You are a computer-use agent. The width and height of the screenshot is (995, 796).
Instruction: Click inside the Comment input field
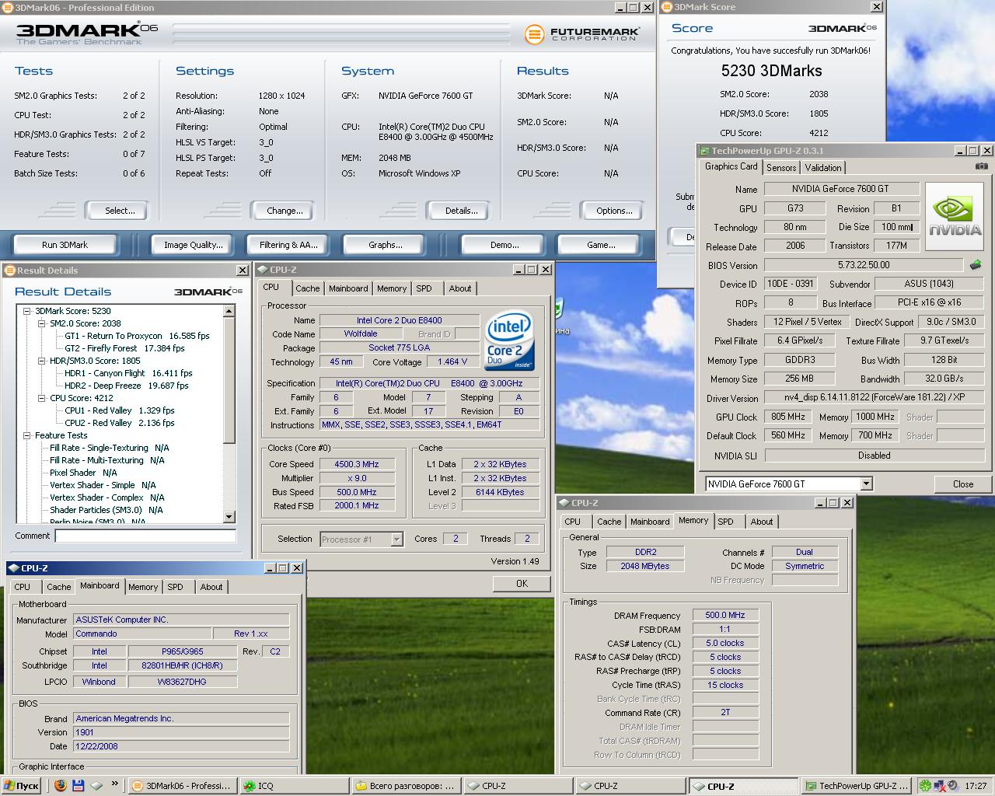(x=145, y=536)
